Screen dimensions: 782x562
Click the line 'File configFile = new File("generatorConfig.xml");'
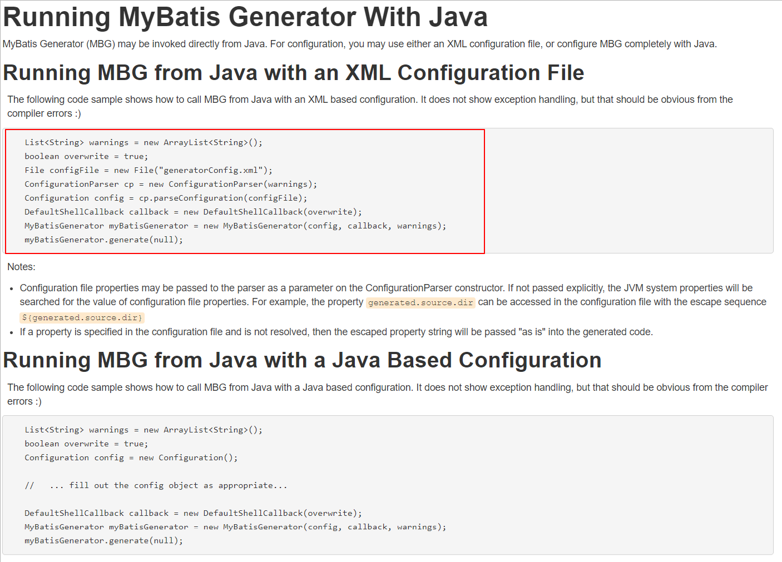click(149, 170)
